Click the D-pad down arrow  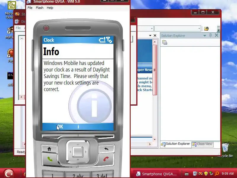coord(78,160)
